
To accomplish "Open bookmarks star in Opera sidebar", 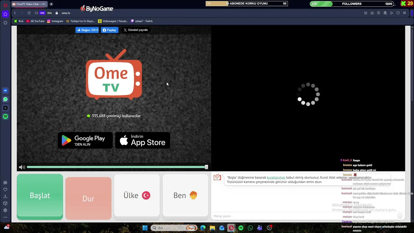I will coord(5,23).
